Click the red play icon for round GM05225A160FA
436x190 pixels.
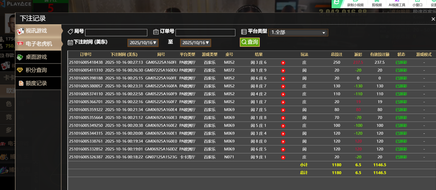[x=283, y=86]
